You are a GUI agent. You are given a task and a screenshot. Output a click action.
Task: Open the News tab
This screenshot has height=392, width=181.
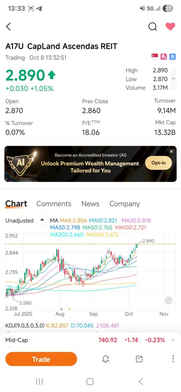coord(90,204)
